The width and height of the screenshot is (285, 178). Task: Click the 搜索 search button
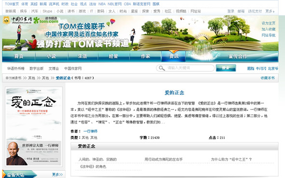tap(226, 68)
